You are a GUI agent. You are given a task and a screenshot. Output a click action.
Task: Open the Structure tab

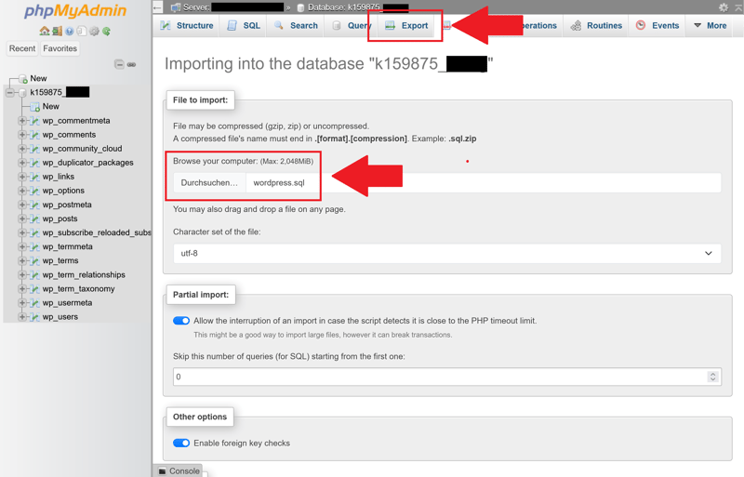pyautogui.click(x=187, y=26)
